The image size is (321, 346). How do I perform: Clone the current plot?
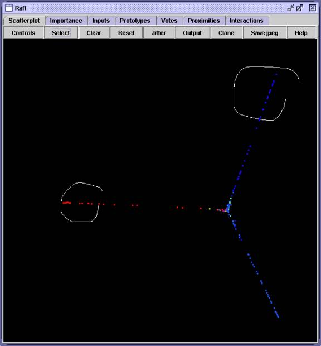226,33
